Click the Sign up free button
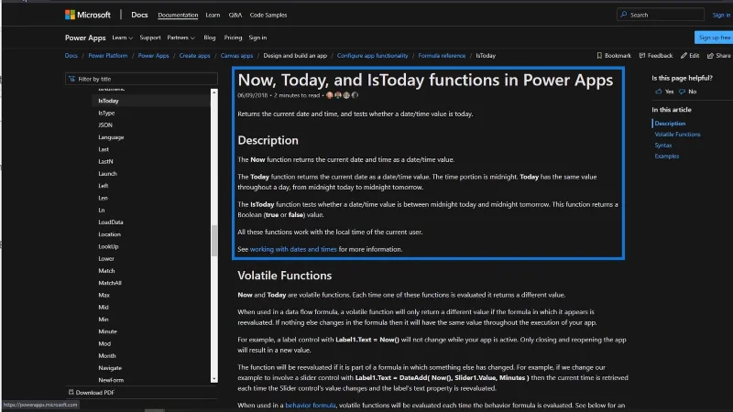This screenshot has height=412, width=733. [714, 38]
